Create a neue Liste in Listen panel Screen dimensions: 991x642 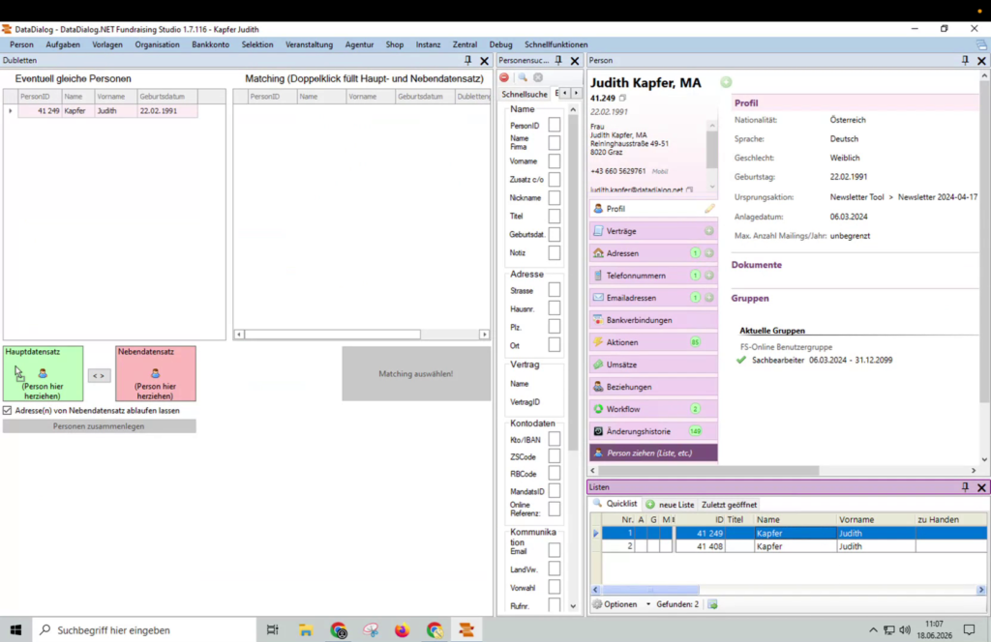pyautogui.click(x=670, y=505)
